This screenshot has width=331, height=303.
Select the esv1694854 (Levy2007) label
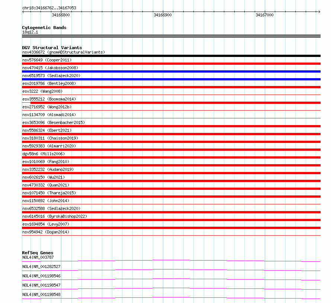pyautogui.click(x=46, y=224)
